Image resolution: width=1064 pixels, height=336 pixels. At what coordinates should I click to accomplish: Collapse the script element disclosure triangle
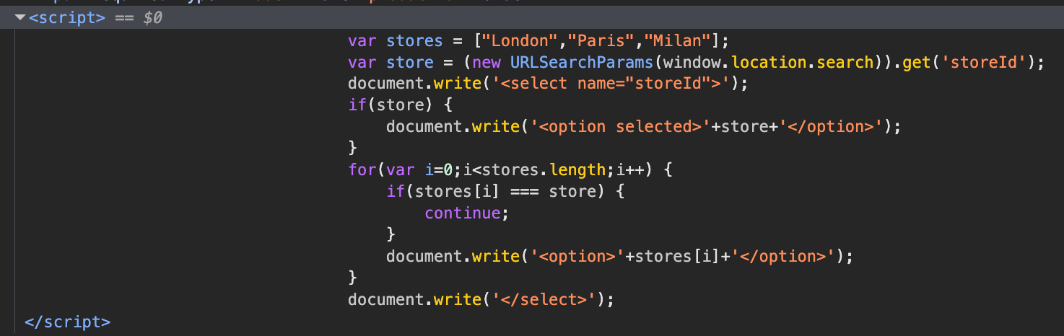click(x=20, y=18)
